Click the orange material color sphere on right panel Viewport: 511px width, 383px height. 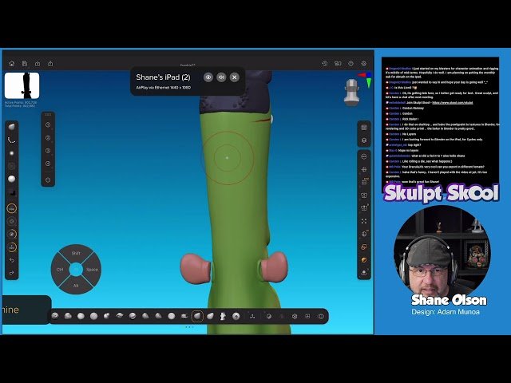[364, 259]
